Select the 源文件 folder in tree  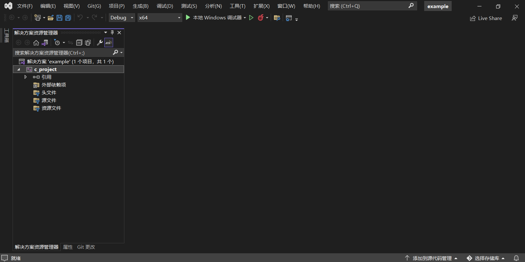coord(49,100)
